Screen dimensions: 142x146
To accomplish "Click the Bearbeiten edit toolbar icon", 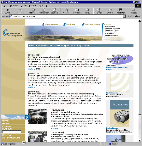I will [x=121, y=10].
